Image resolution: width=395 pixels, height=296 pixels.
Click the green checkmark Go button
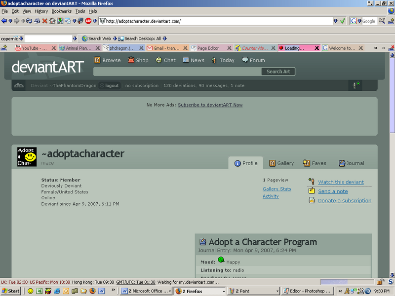(342, 21)
